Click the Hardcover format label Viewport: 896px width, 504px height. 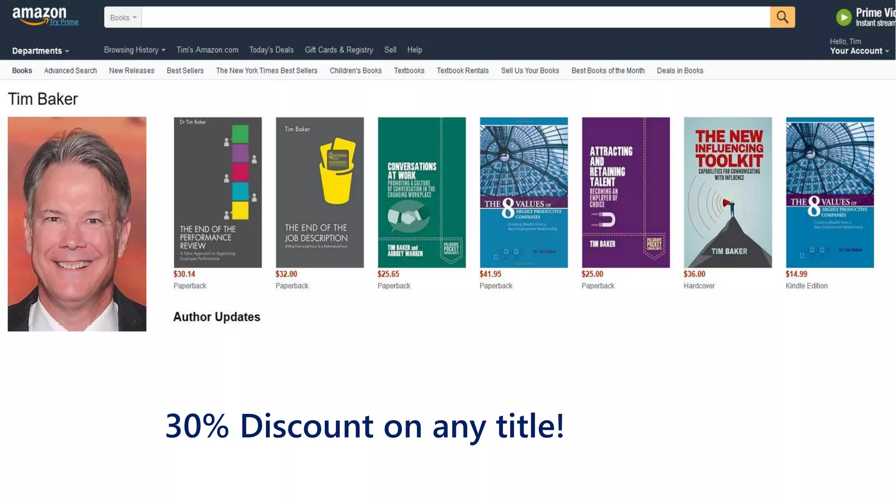699,286
